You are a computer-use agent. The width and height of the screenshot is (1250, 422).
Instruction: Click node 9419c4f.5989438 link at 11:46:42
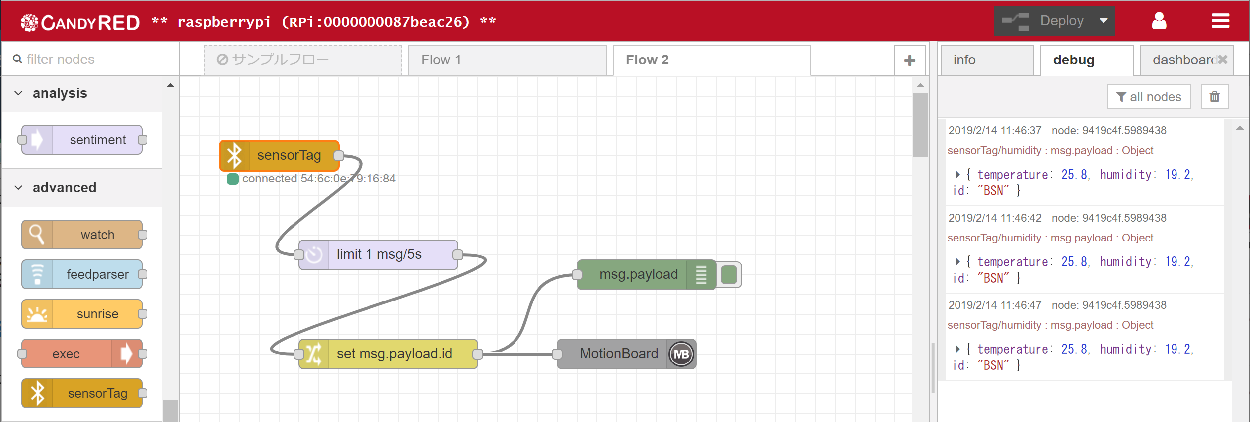coord(1109,218)
